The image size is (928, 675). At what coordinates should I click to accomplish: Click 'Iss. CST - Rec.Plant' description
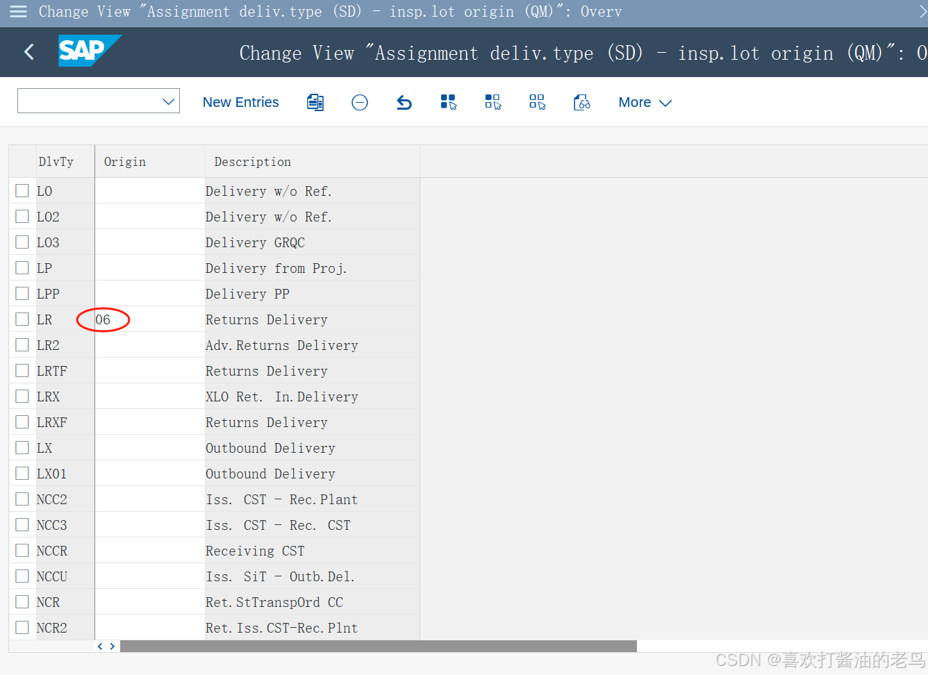tap(282, 499)
